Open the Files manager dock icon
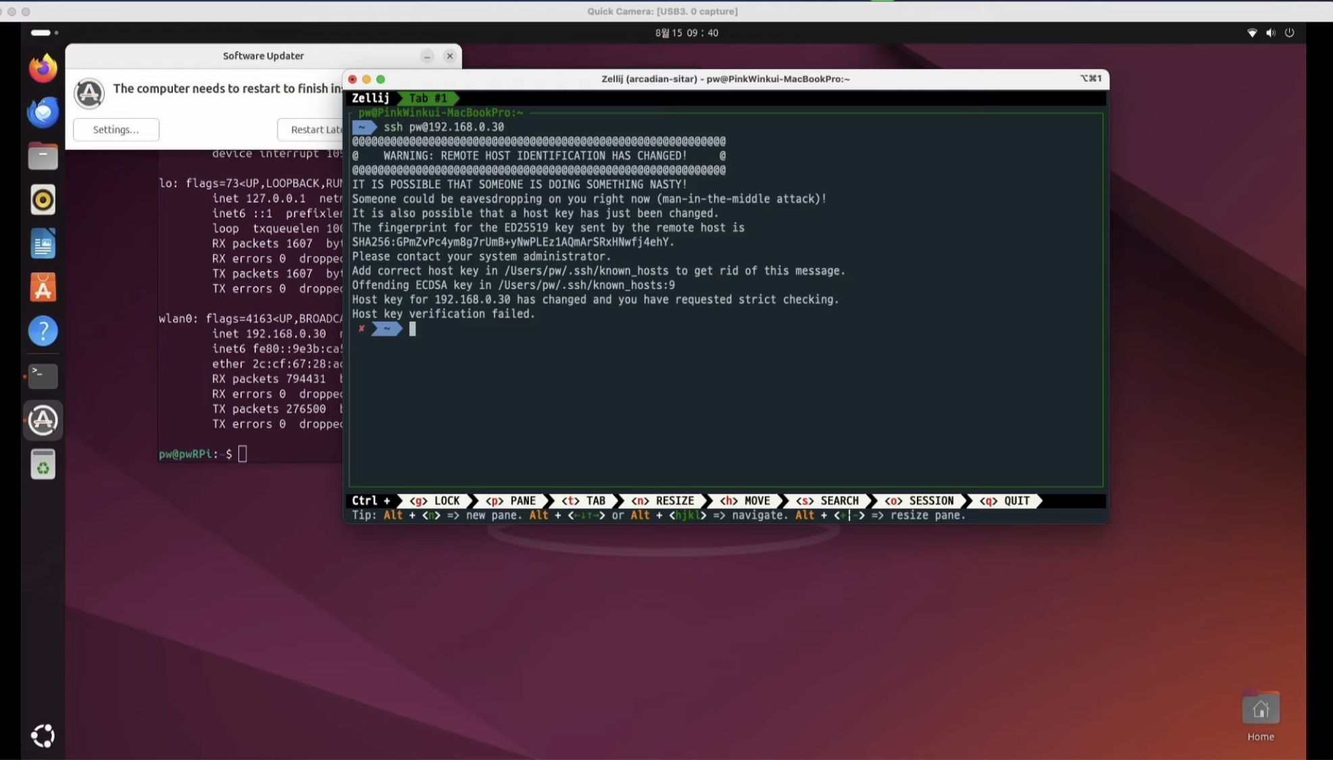This screenshot has width=1333, height=760. [43, 156]
